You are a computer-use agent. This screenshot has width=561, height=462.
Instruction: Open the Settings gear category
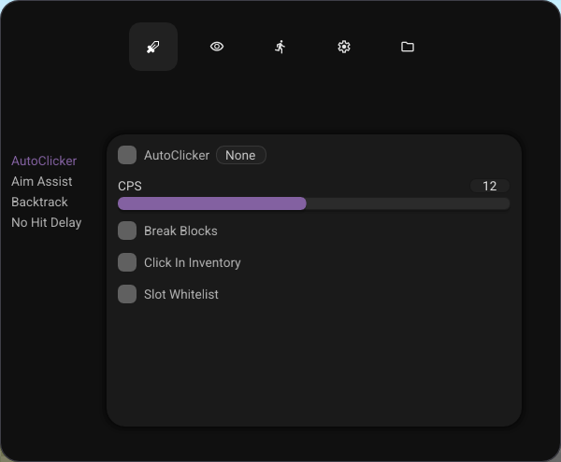[344, 47]
